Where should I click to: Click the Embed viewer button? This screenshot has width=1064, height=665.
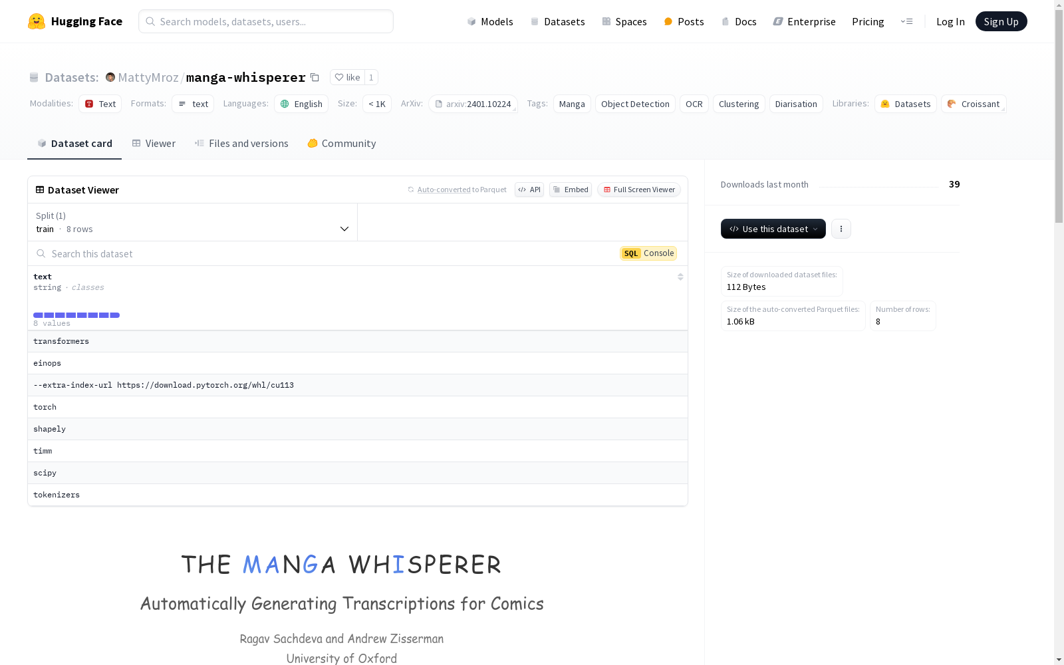click(571, 190)
